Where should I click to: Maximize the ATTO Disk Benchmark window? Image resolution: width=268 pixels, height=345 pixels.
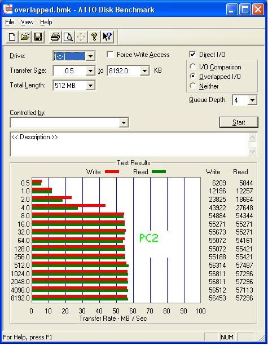pyautogui.click(x=245, y=10)
